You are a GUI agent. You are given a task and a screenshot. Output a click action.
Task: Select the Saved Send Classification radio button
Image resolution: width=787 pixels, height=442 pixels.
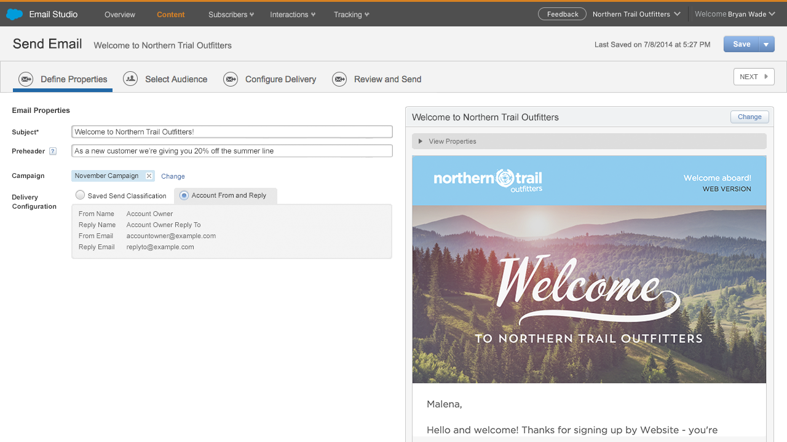point(80,195)
